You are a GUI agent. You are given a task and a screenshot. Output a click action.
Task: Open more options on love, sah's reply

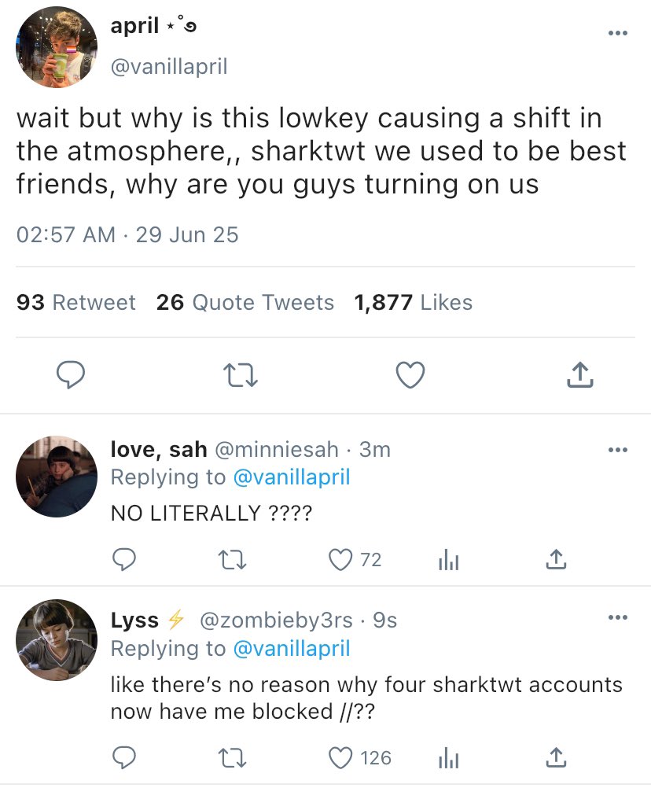coord(618,450)
